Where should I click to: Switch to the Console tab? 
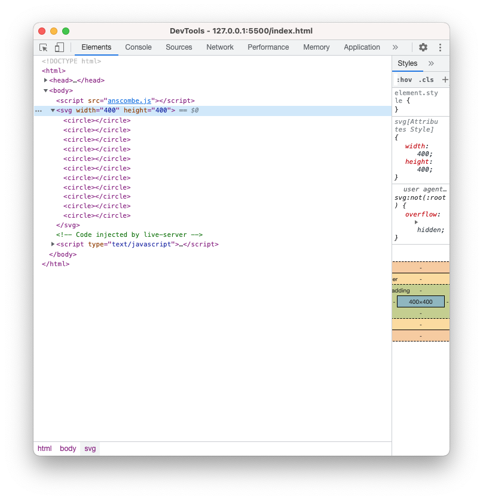pyautogui.click(x=138, y=47)
